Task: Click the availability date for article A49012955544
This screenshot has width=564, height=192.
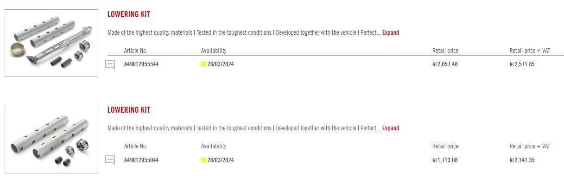Action: click(x=221, y=64)
